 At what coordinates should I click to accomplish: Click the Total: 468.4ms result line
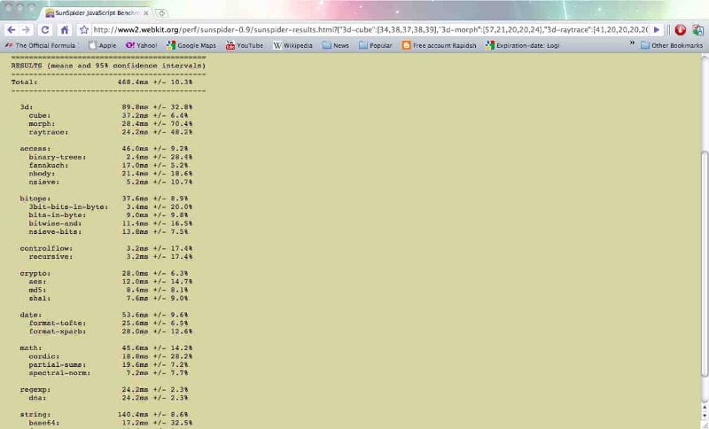(x=102, y=82)
